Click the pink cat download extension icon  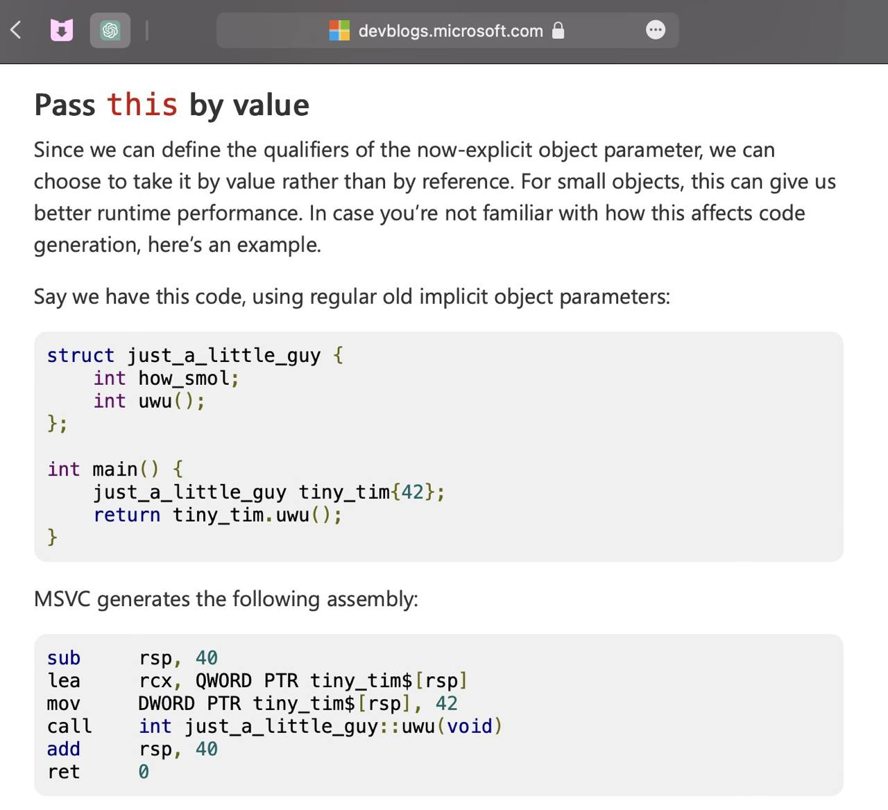click(62, 31)
